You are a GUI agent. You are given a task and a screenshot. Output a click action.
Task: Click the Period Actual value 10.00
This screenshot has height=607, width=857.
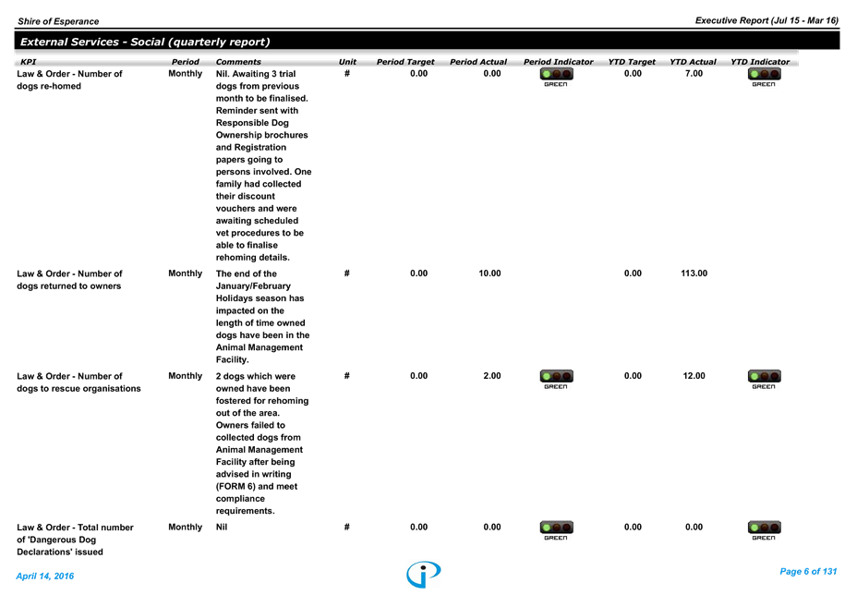coord(489,273)
